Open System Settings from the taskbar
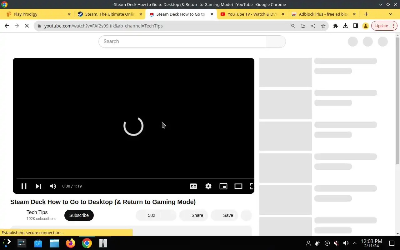Viewport: 400px width, 250px height. point(22,243)
